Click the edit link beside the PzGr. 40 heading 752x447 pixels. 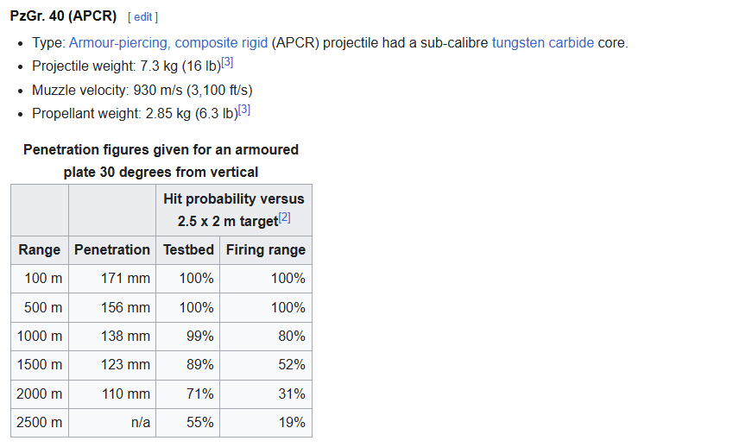[142, 17]
